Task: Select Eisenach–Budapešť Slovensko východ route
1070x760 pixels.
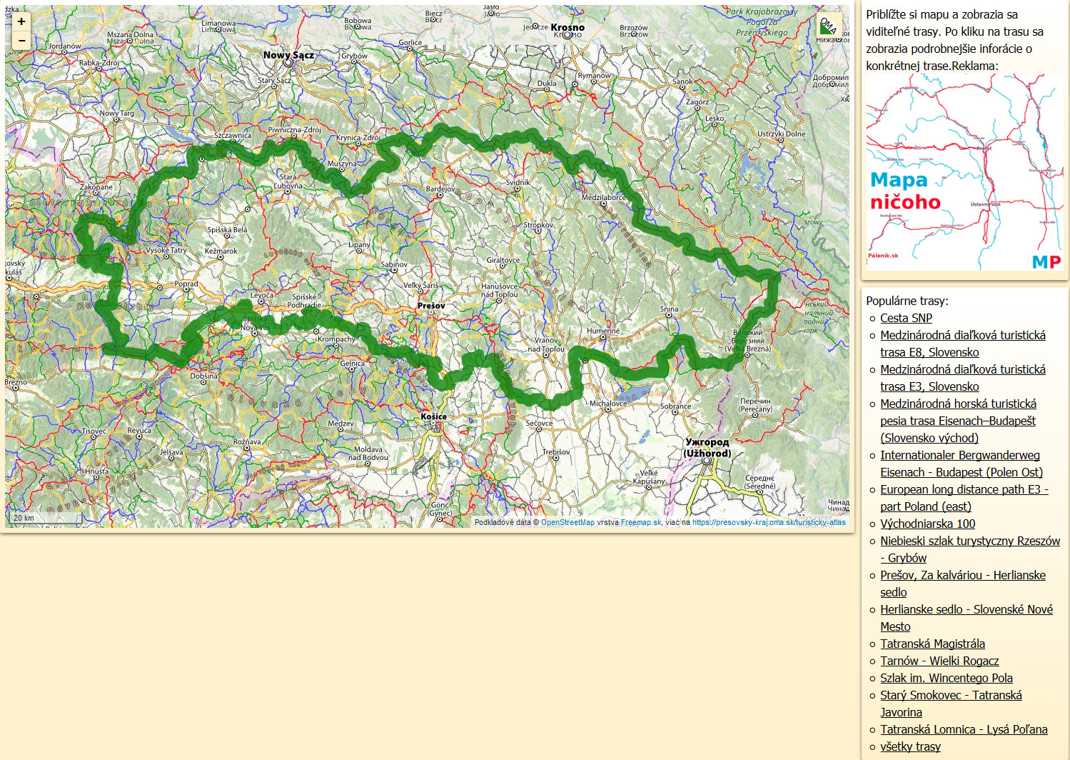Action: 958,421
